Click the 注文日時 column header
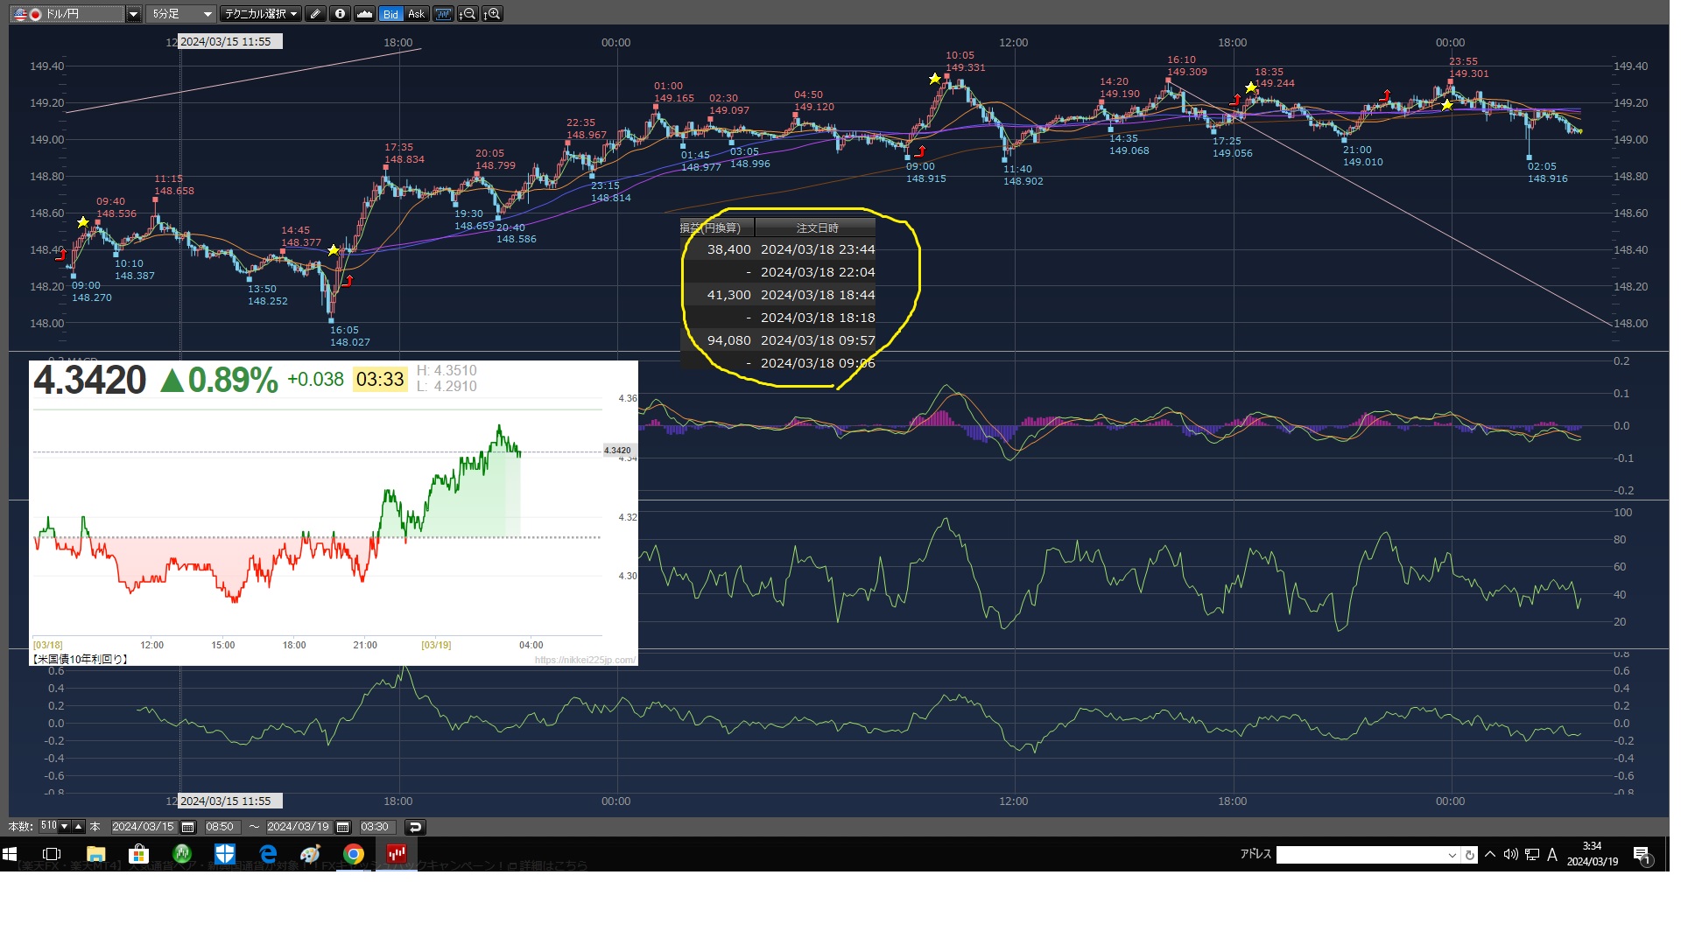The width and height of the screenshot is (1681, 945). pyautogui.click(x=816, y=227)
